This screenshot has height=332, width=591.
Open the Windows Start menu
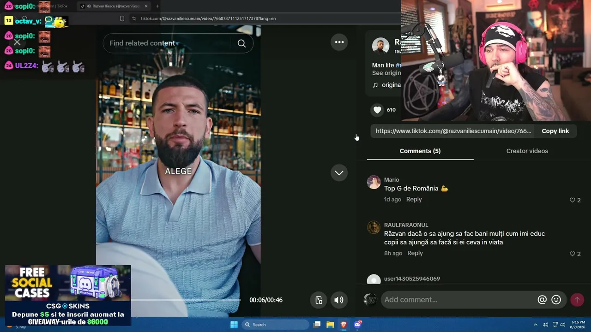click(x=234, y=325)
